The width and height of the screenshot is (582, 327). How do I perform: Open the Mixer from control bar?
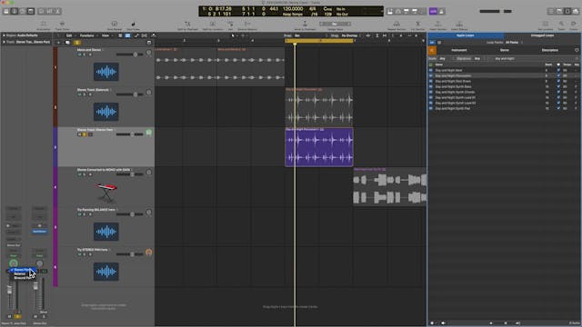tap(50, 12)
